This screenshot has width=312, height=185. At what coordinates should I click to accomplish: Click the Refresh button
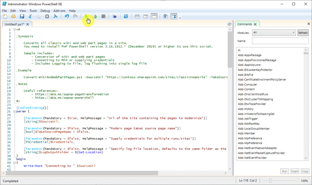(303, 33)
